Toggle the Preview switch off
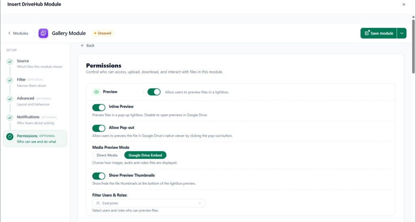Image resolution: width=416 pixels, height=222 pixels. pyautogui.click(x=154, y=92)
